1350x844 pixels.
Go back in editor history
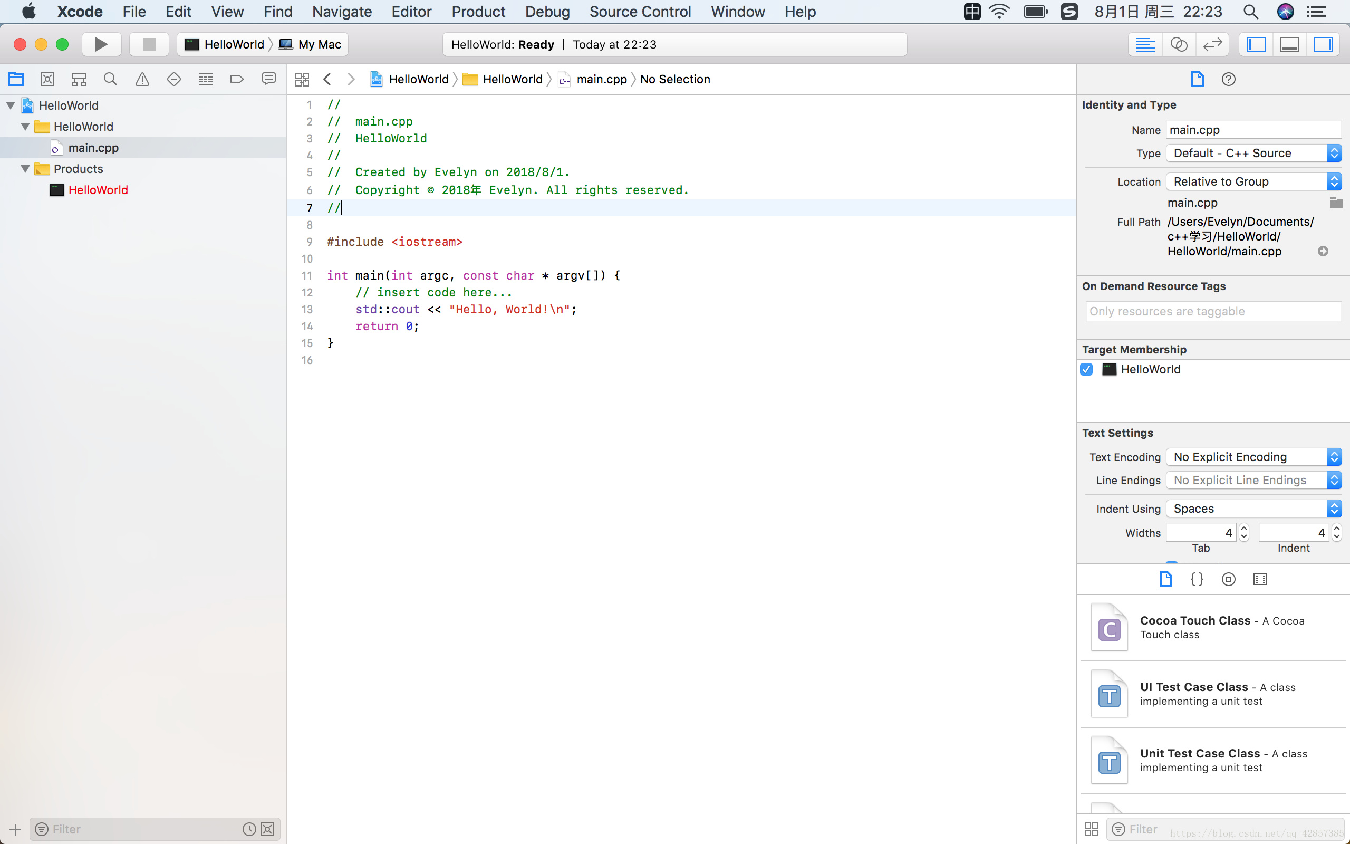coord(327,79)
